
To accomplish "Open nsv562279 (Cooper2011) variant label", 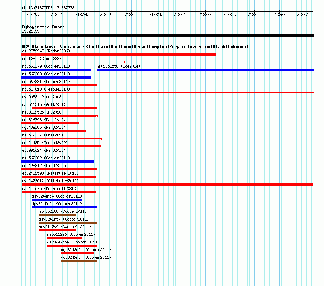I will 46,66.
